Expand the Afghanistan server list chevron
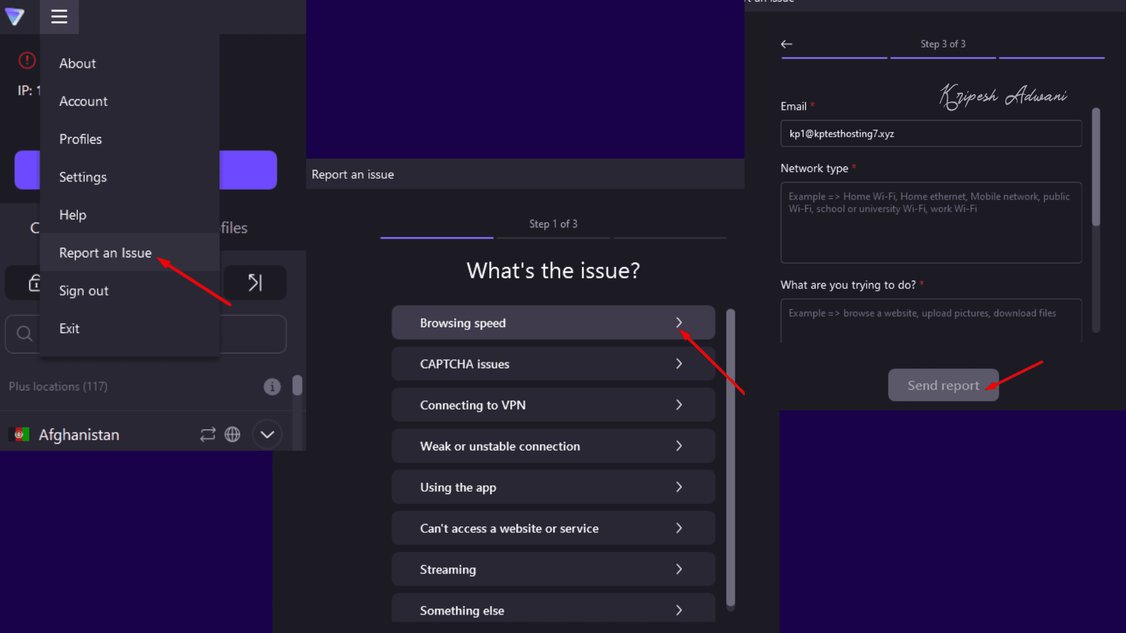1126x633 pixels. pos(267,434)
